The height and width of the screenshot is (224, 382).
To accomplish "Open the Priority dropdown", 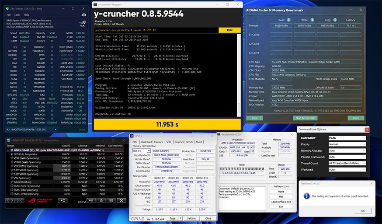I will 347,144.
